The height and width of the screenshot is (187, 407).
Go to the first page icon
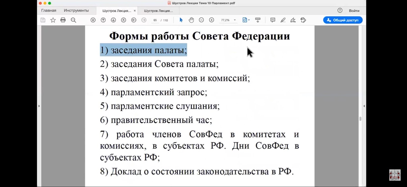[x=93, y=20]
